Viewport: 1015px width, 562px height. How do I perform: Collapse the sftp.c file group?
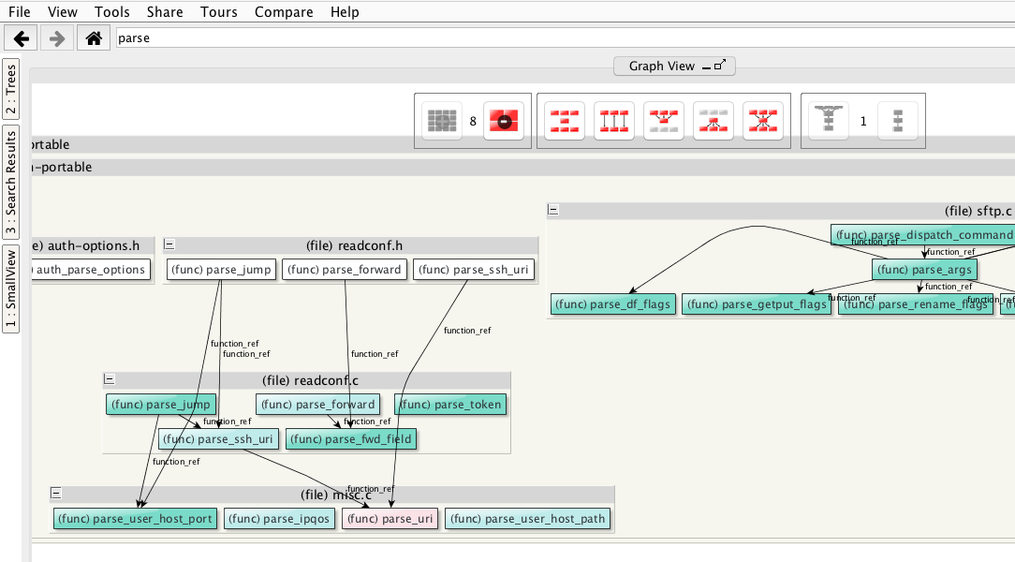point(553,211)
